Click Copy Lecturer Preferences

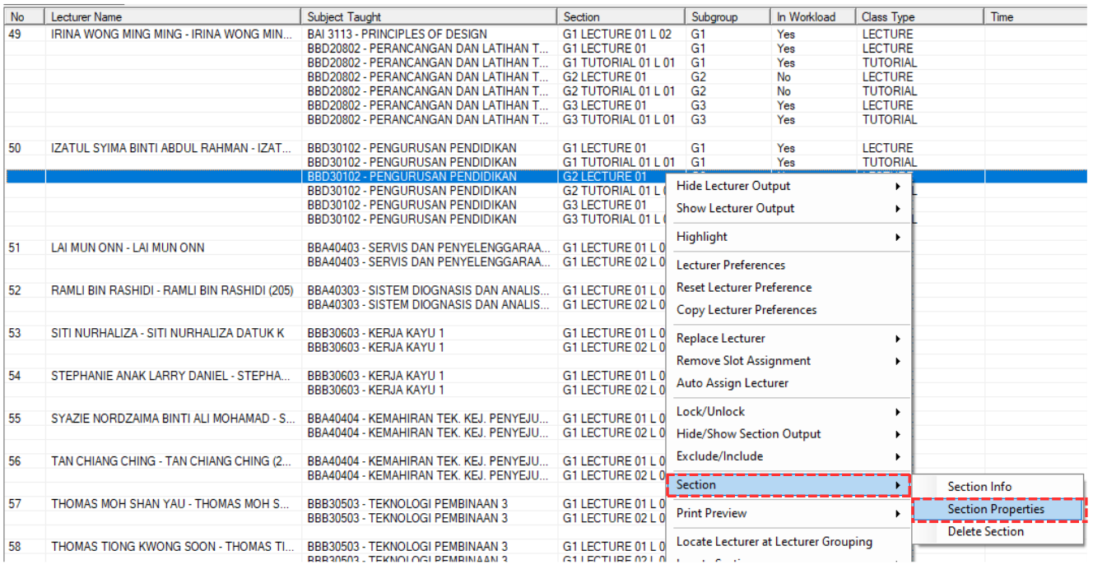point(746,310)
